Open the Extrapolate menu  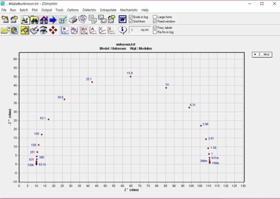(x=108, y=10)
